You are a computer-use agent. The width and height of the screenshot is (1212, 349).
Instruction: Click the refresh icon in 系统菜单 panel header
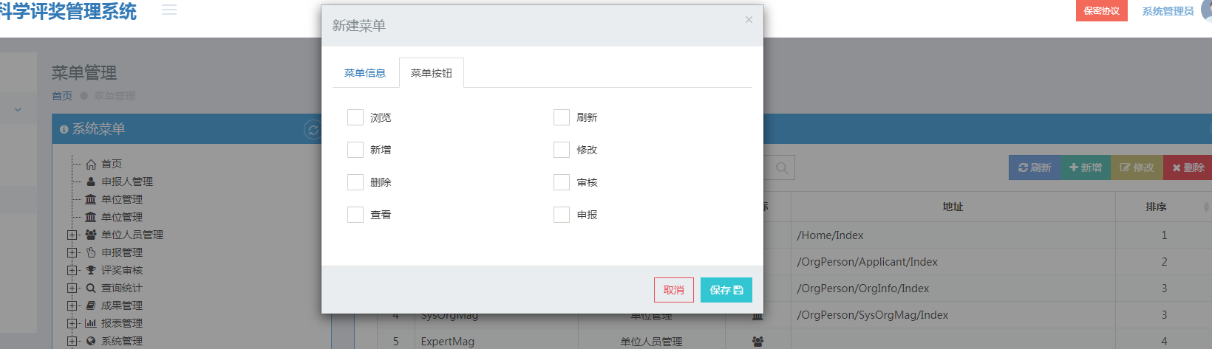tap(313, 130)
